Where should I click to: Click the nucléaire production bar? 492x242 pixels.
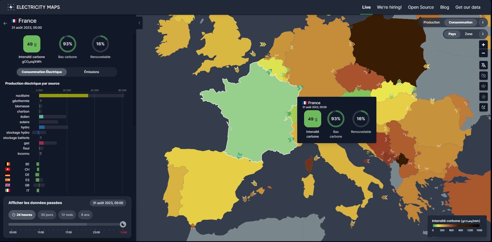(64, 96)
